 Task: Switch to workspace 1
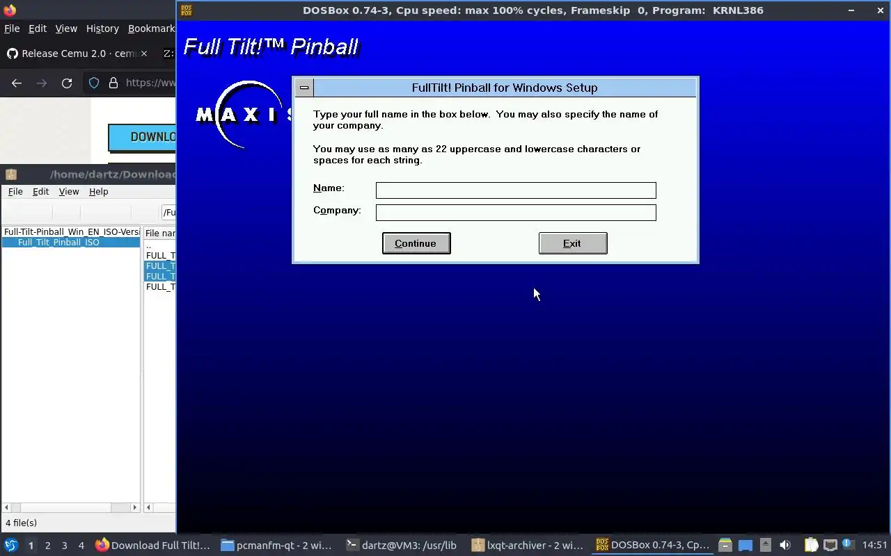(31, 546)
